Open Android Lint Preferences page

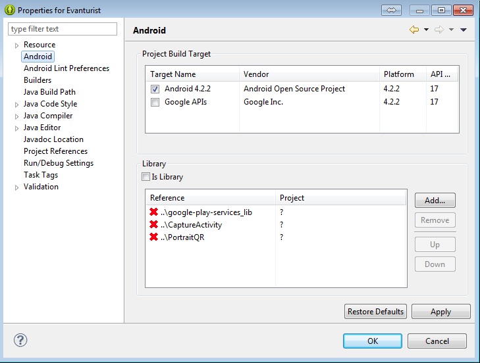pyautogui.click(x=67, y=68)
